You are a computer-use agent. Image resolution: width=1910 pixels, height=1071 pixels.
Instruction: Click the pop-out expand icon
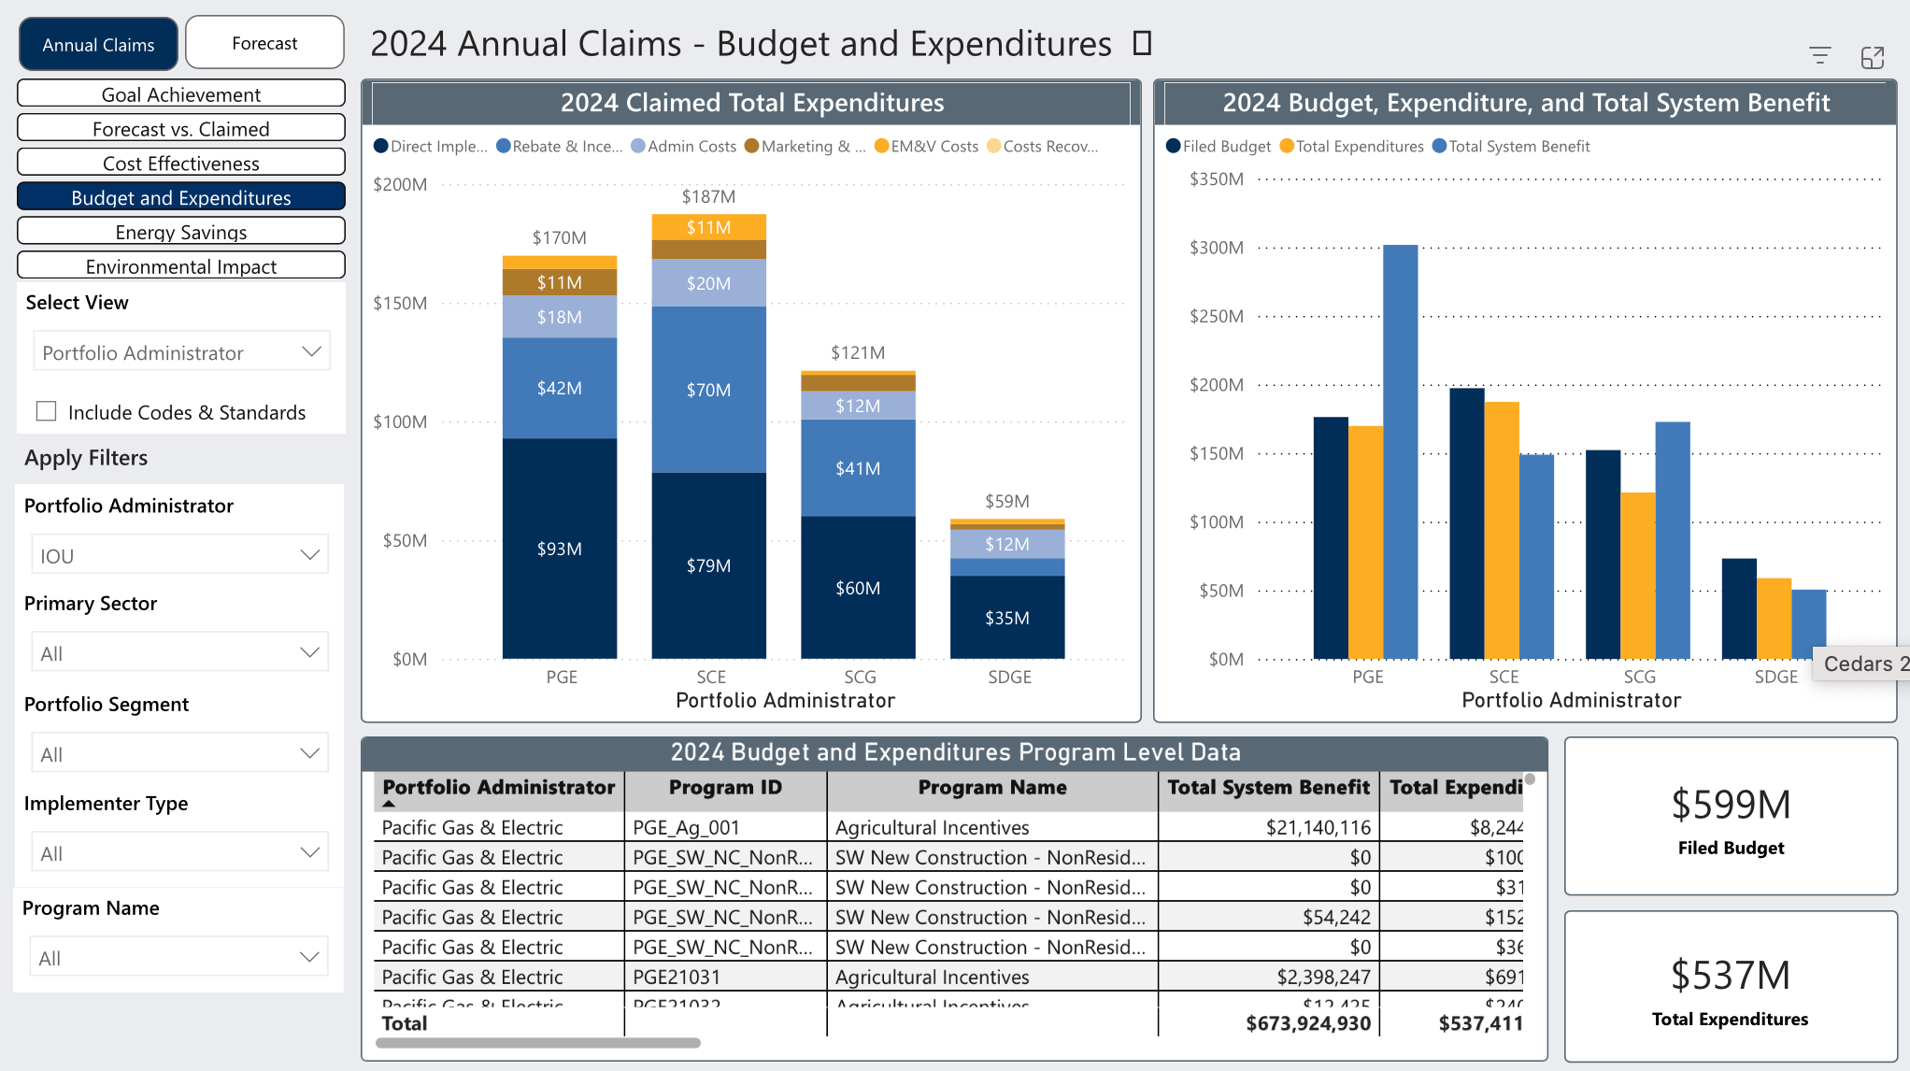pyautogui.click(x=1873, y=57)
